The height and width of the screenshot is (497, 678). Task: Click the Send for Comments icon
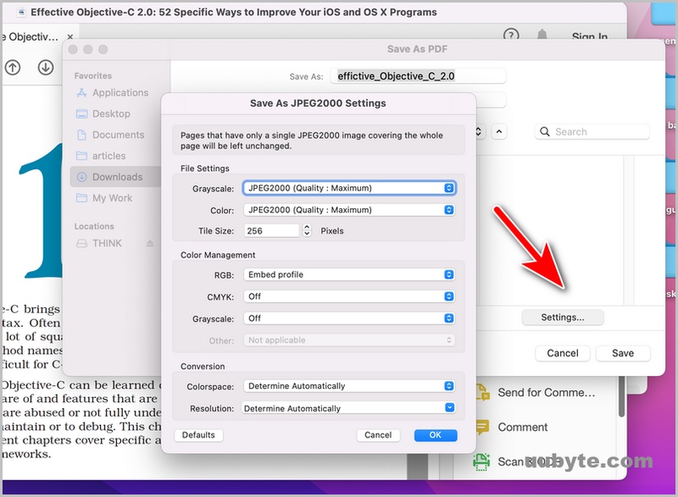pyautogui.click(x=482, y=392)
